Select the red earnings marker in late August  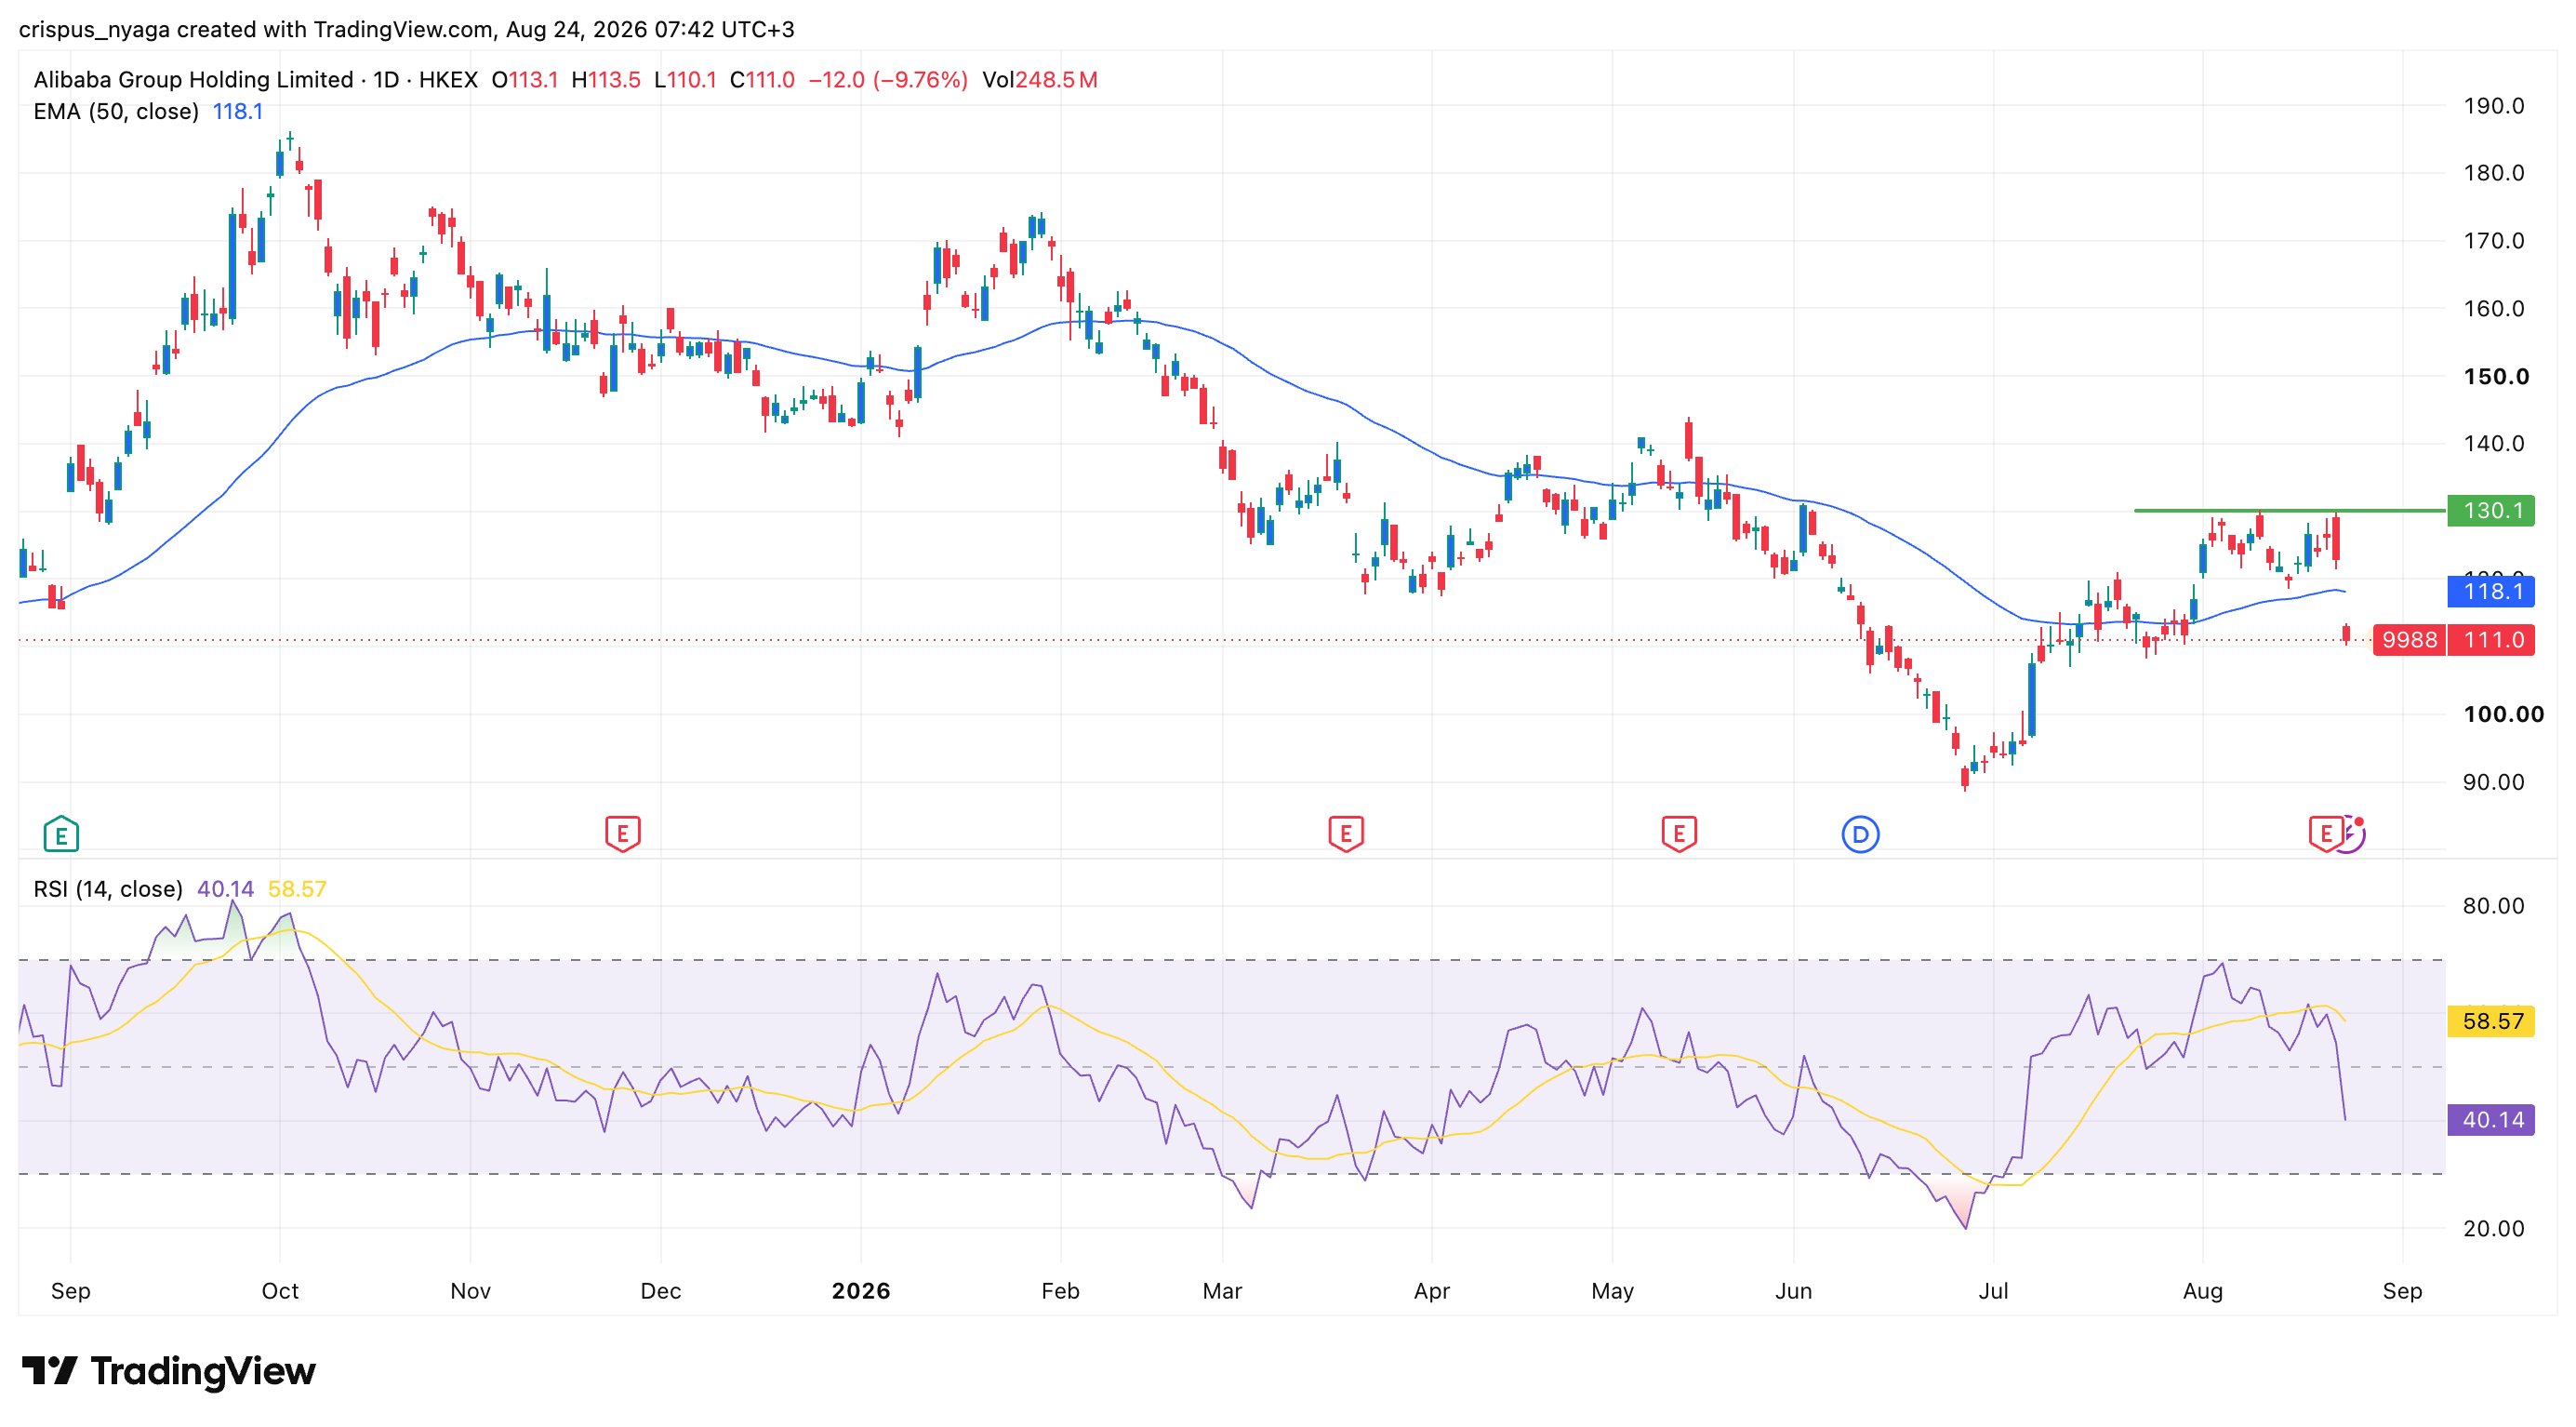(x=2326, y=834)
